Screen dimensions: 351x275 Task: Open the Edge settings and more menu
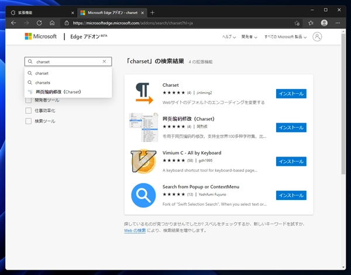coord(338,23)
